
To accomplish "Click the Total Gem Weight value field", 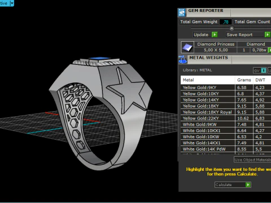I will click(226, 22).
